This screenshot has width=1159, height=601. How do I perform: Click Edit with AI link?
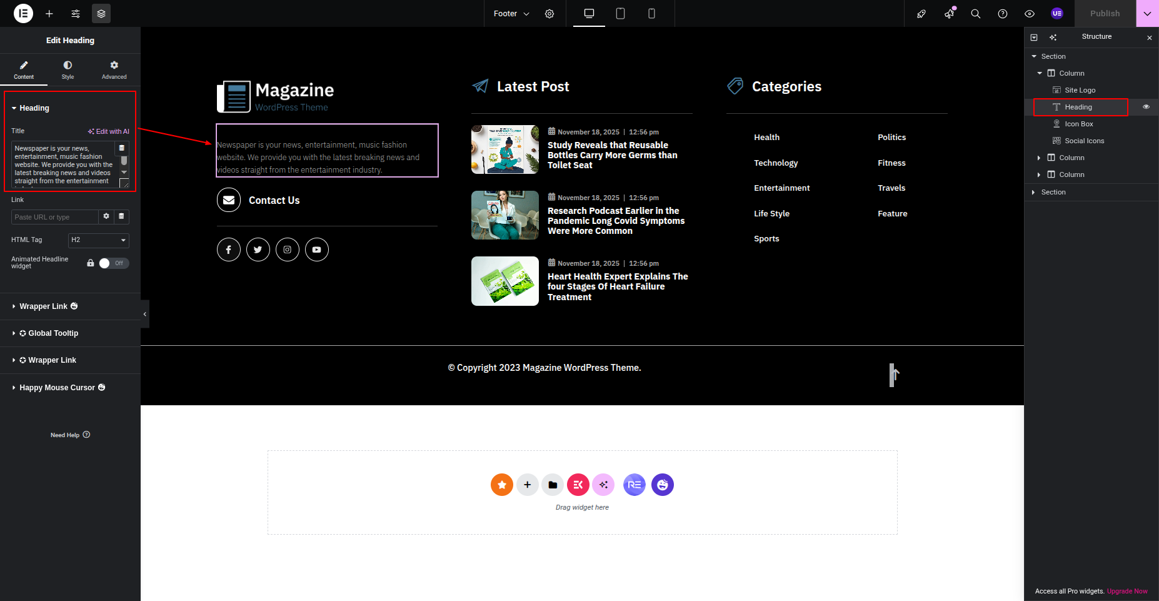pos(109,131)
